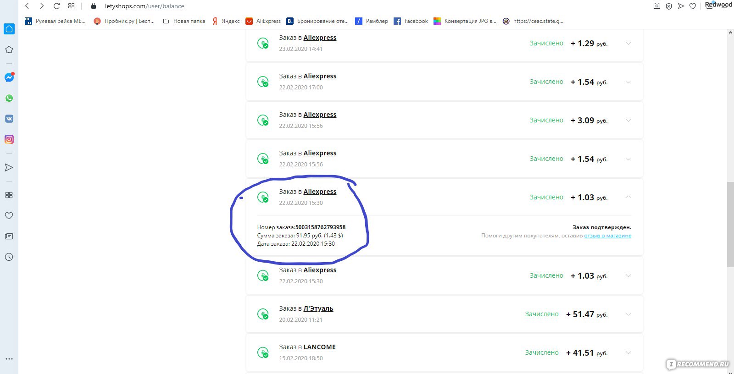Open the Новая папка bookmarks folder
This screenshot has width=734, height=374.
click(x=184, y=21)
